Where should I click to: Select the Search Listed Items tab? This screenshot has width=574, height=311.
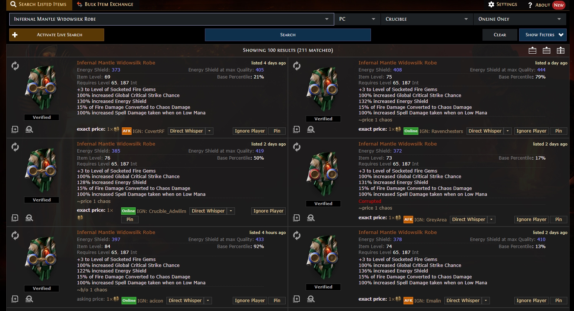coord(39,4)
